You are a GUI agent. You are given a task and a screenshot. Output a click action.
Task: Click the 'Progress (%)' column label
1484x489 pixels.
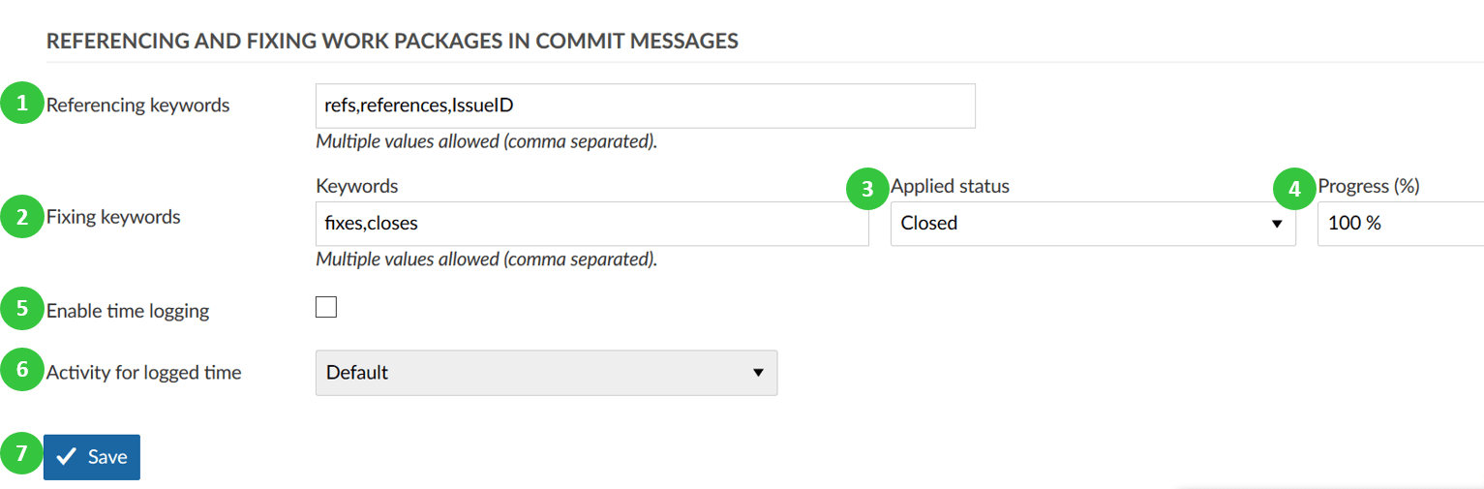(x=1368, y=187)
